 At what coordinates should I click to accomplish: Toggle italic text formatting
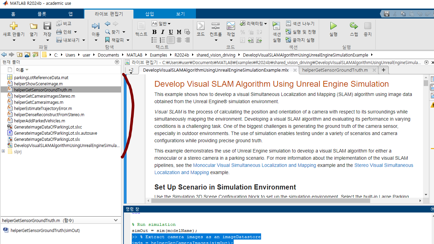tap(163, 32)
